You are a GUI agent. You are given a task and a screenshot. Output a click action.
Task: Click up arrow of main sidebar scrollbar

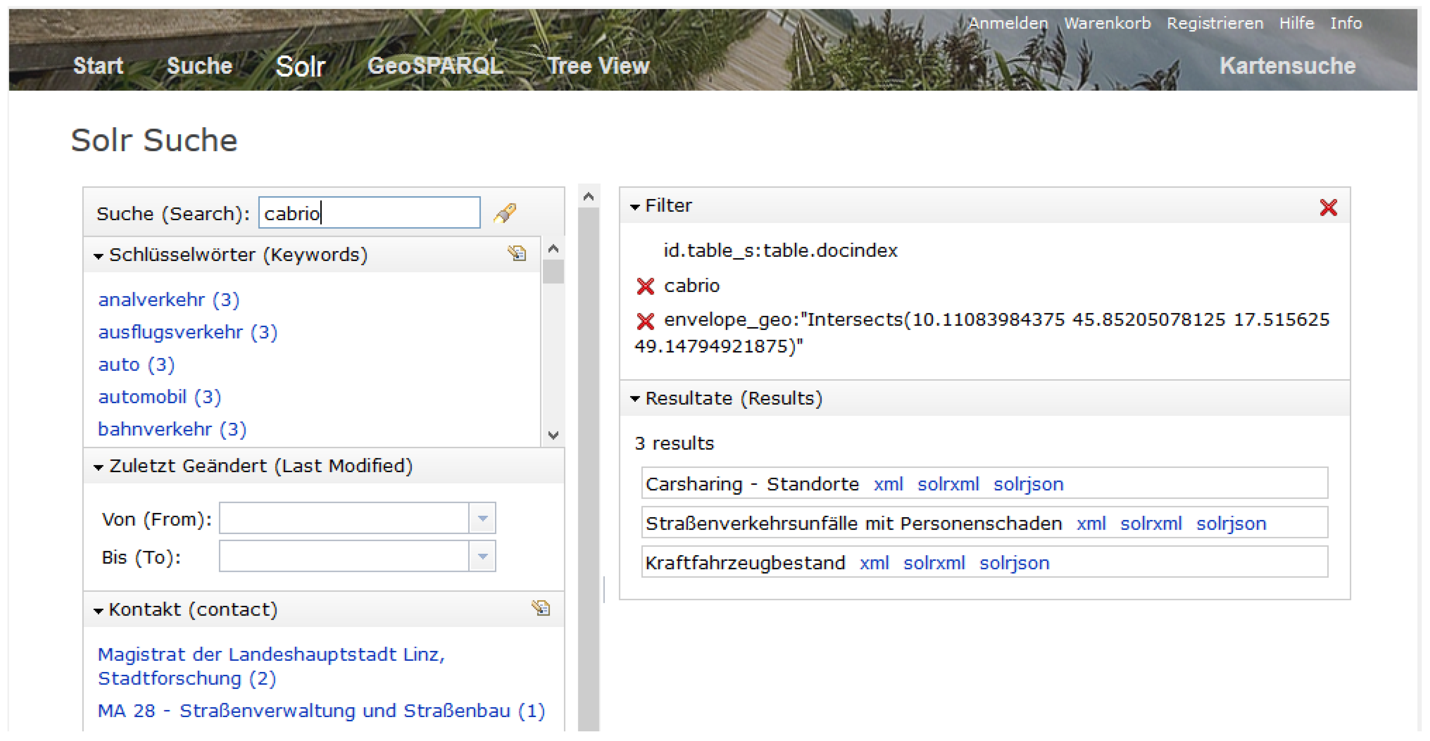589,197
